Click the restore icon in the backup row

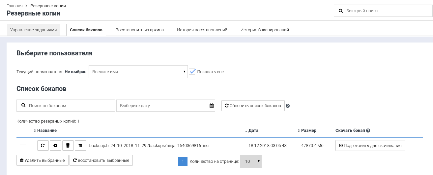click(x=43, y=145)
